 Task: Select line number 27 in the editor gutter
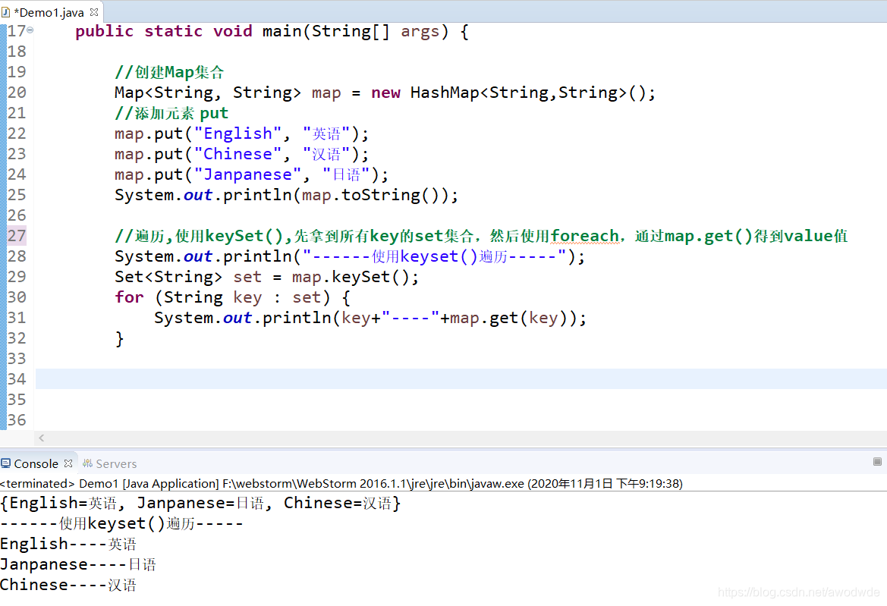18,235
